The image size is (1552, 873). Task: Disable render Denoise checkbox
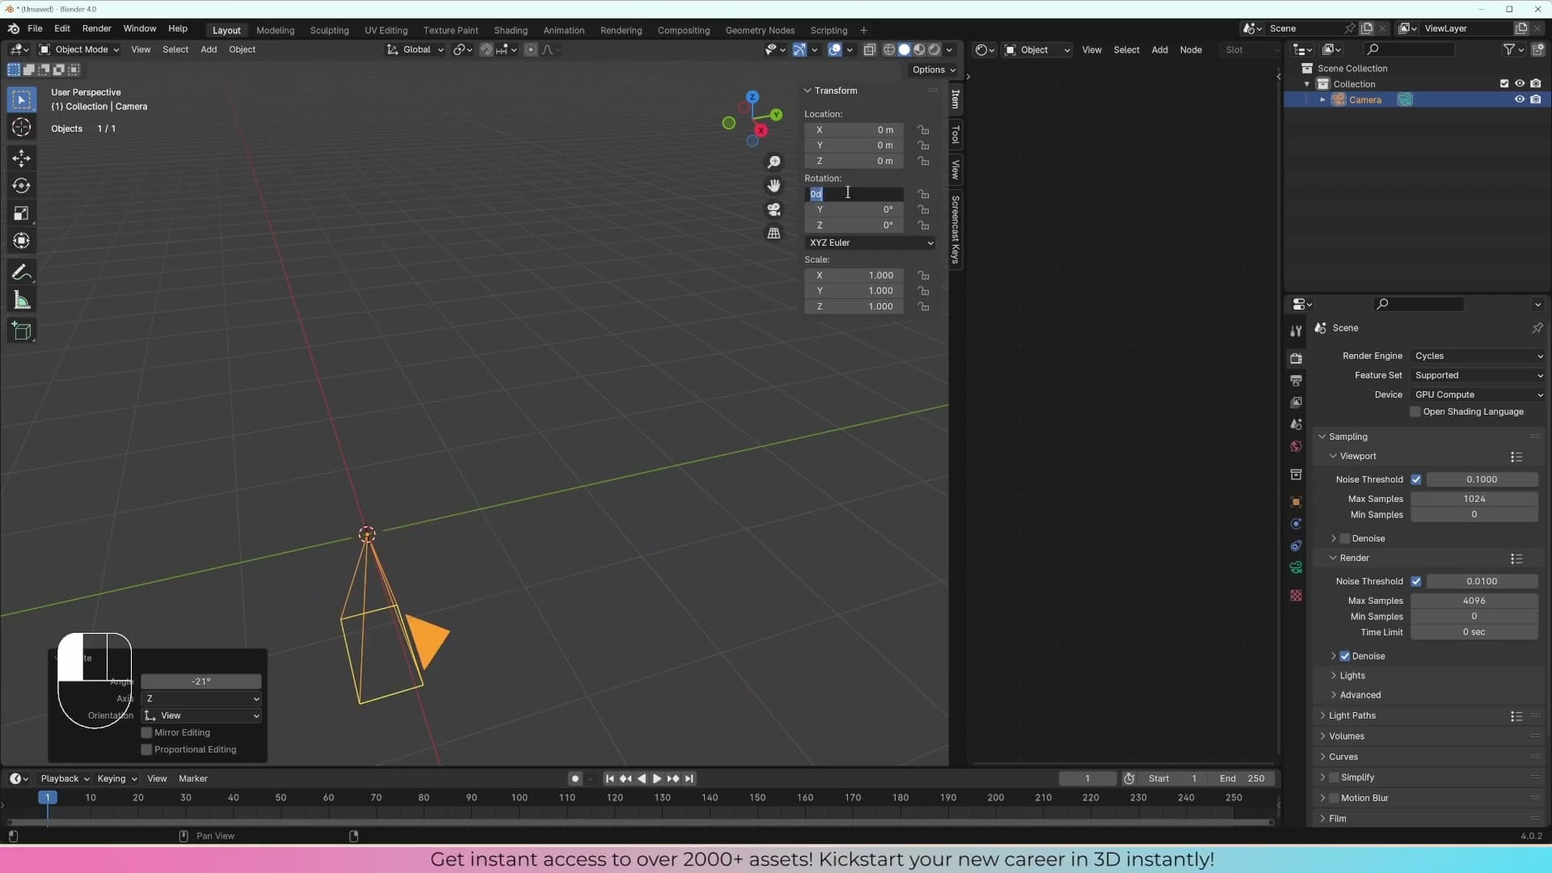[1345, 656]
